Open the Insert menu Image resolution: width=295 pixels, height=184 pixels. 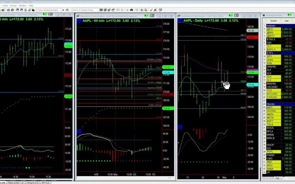5,6
